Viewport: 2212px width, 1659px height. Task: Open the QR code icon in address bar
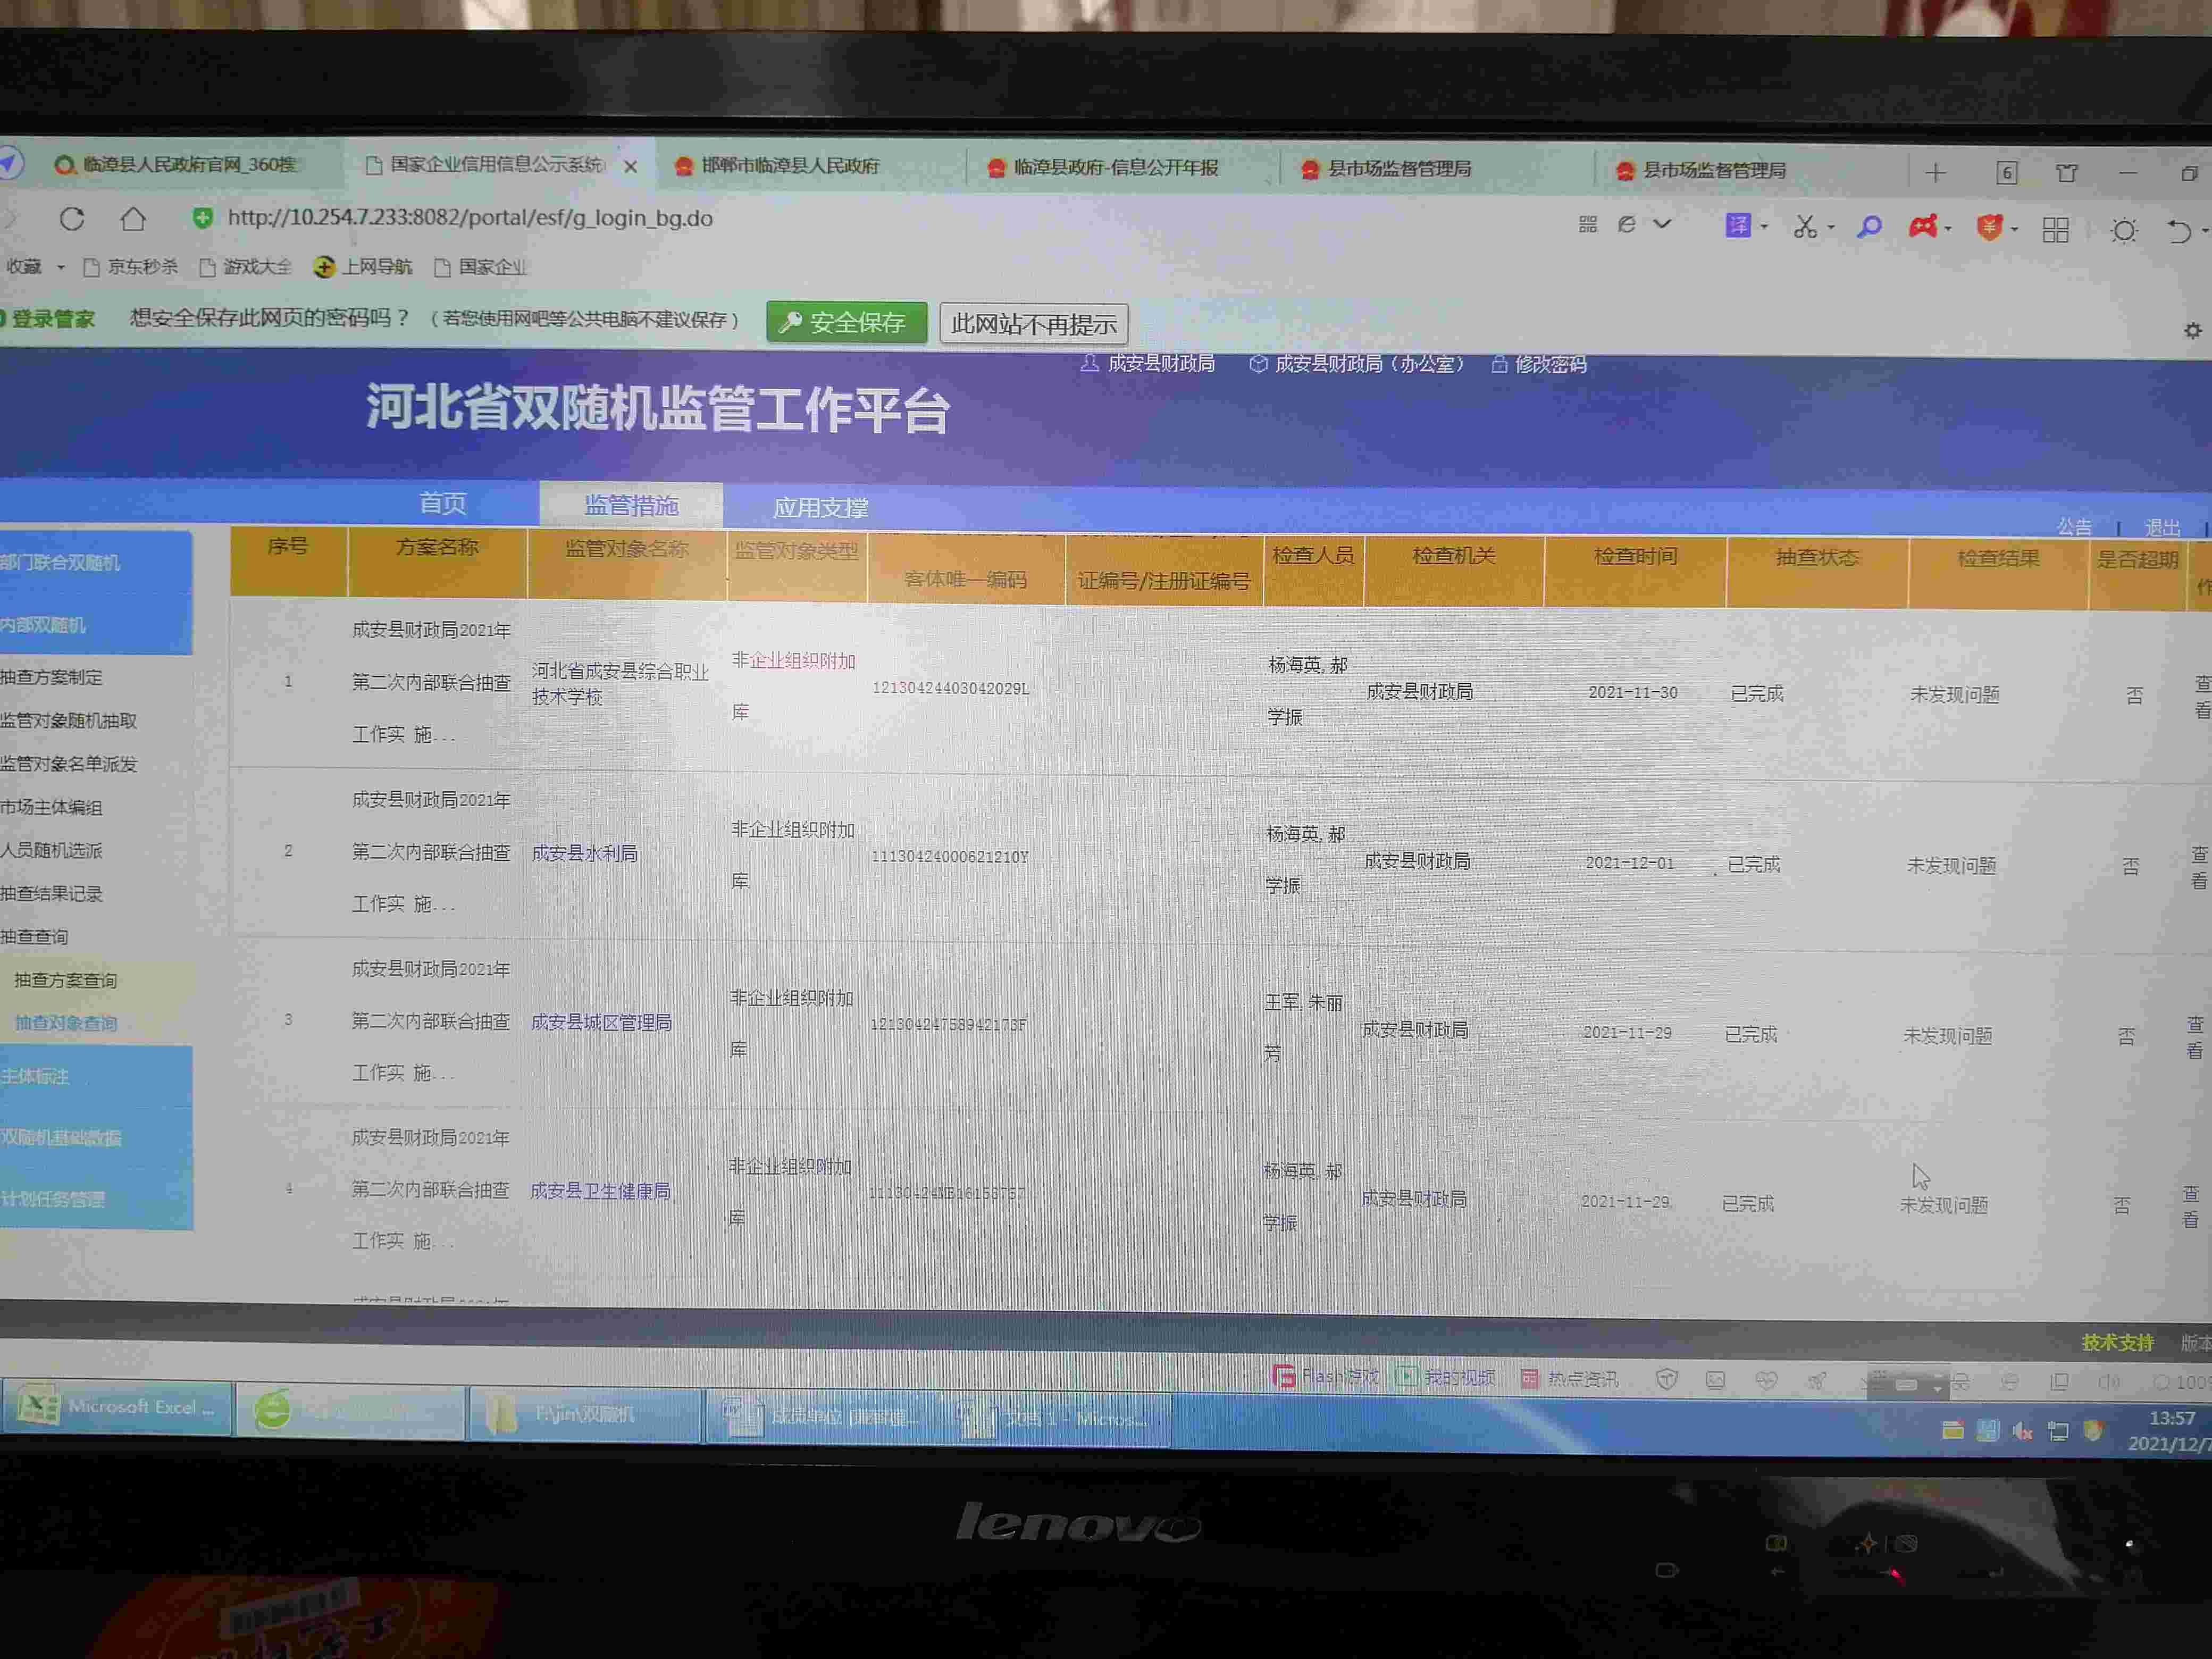tap(1588, 224)
